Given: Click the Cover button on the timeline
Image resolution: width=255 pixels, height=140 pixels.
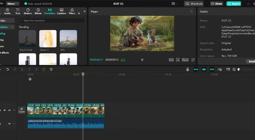Looking at the screenshot, I should (21, 110).
